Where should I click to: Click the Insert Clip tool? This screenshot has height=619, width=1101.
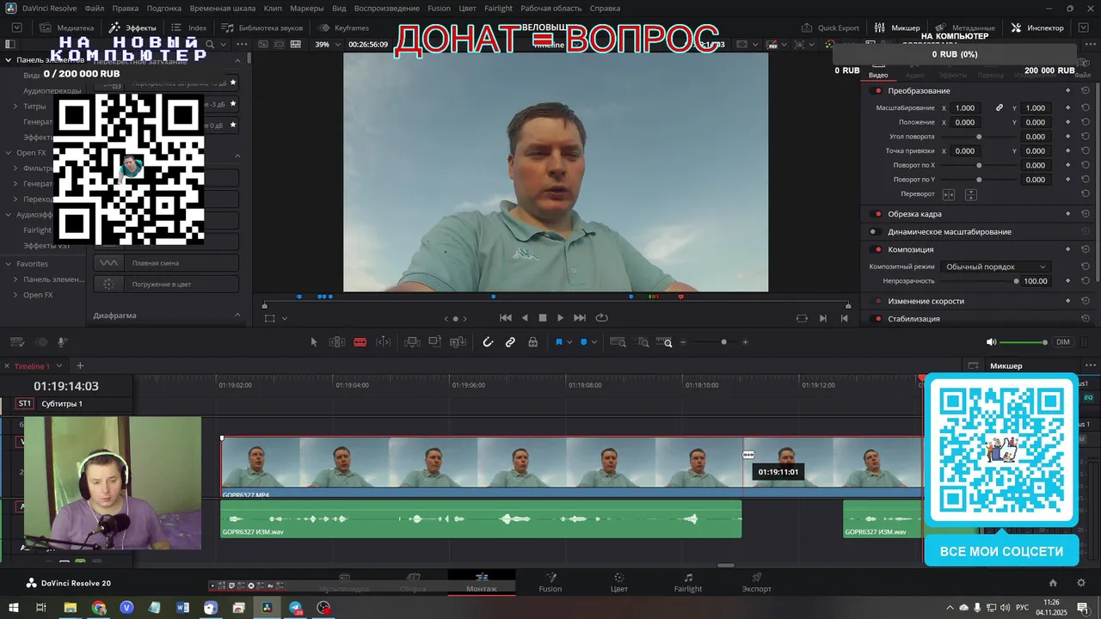click(x=412, y=342)
